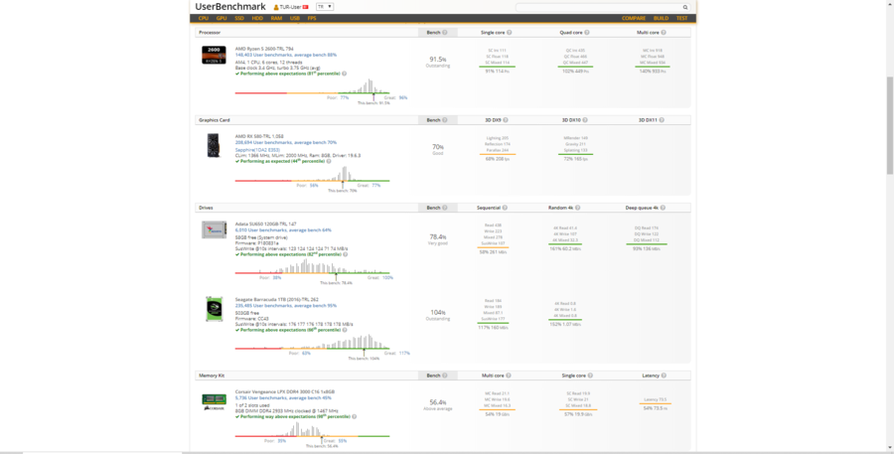Open the BUILD page

pyautogui.click(x=661, y=18)
